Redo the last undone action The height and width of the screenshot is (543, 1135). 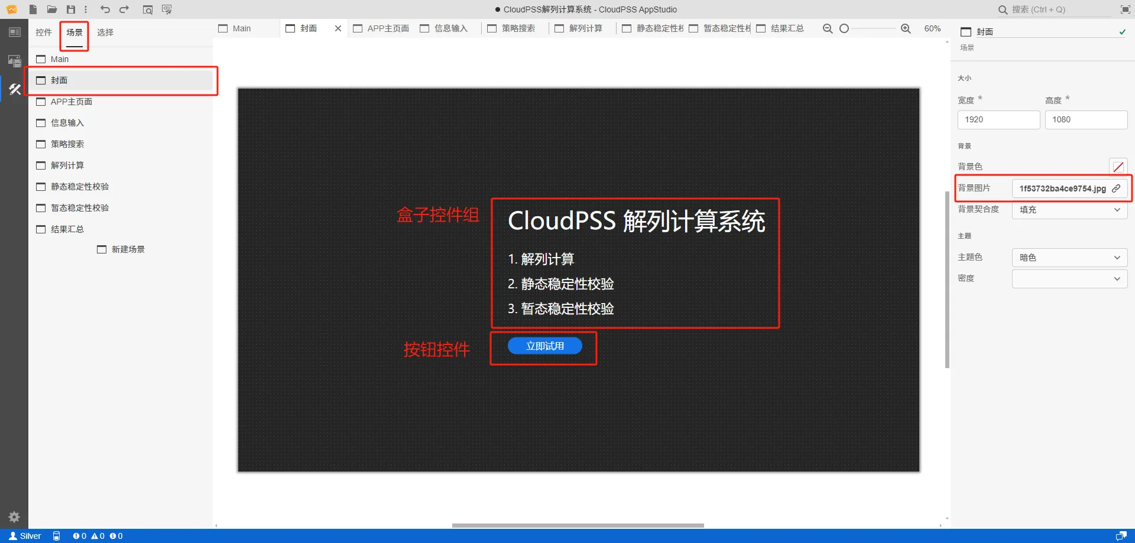click(124, 9)
